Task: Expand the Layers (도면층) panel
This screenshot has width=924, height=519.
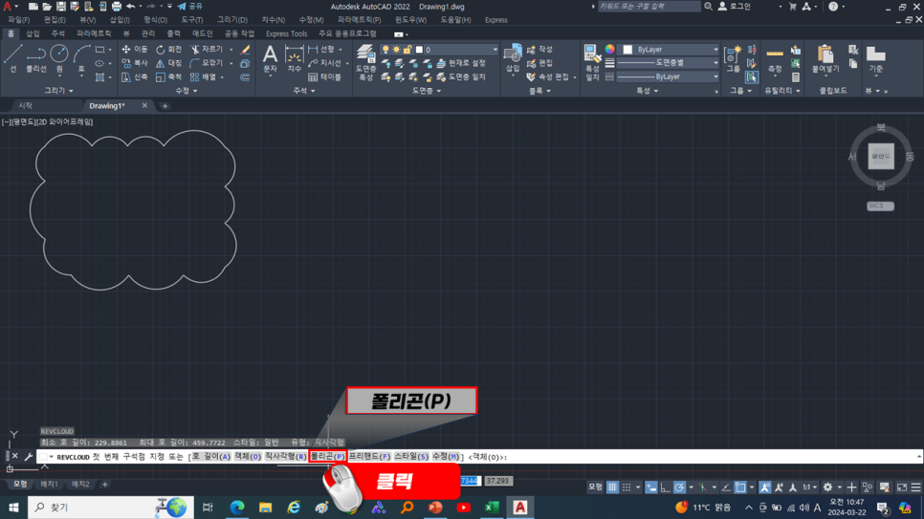Action: (x=426, y=91)
